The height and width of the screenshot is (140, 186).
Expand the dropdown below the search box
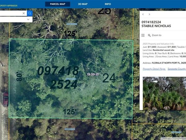click(x=28, y=19)
